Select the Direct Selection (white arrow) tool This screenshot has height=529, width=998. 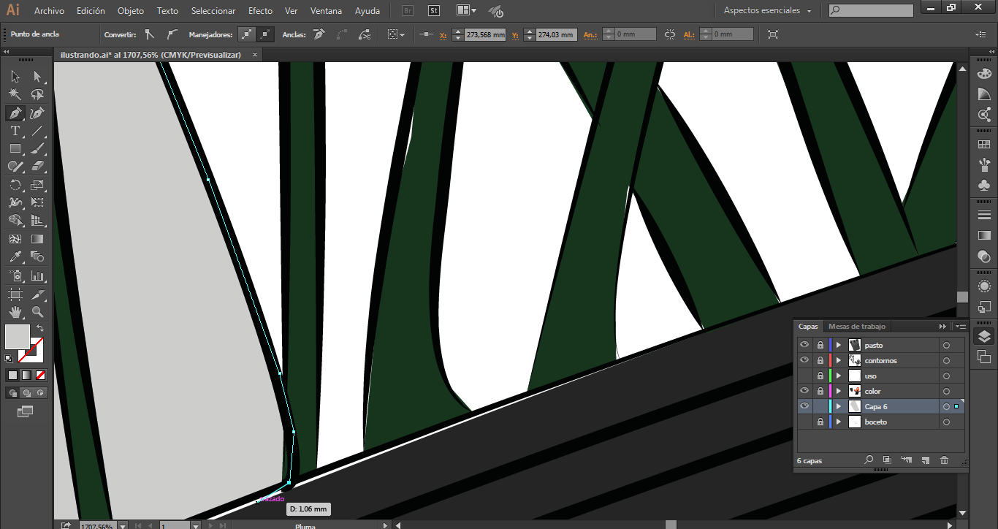tap(37, 77)
